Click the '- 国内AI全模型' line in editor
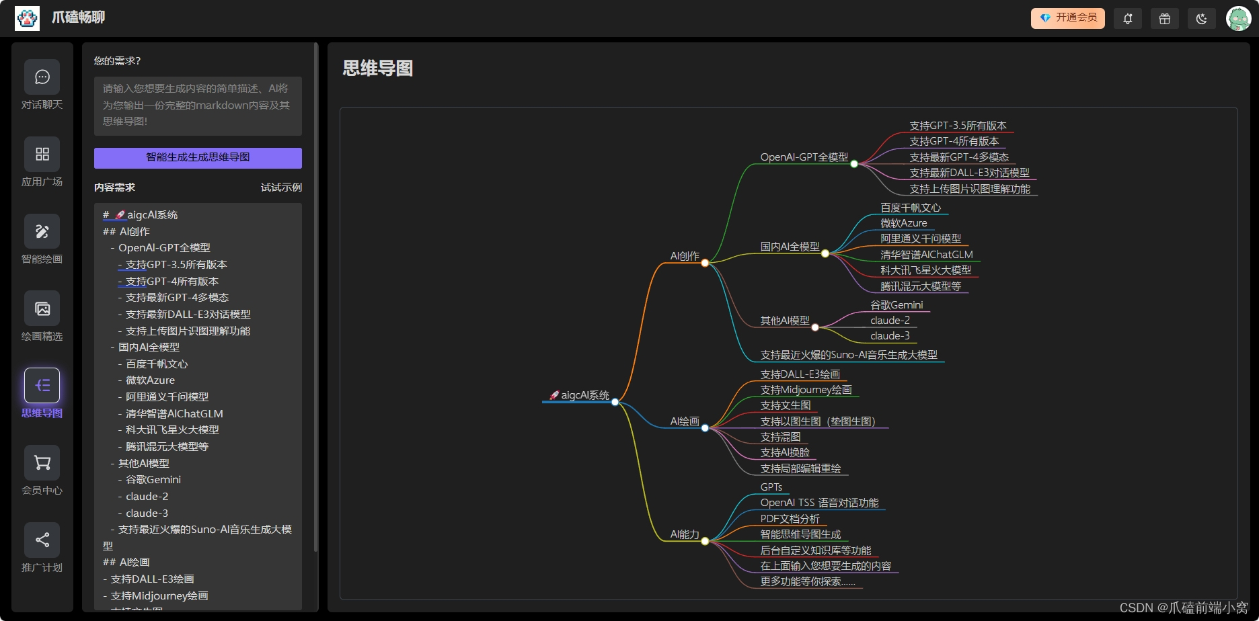 coord(145,347)
